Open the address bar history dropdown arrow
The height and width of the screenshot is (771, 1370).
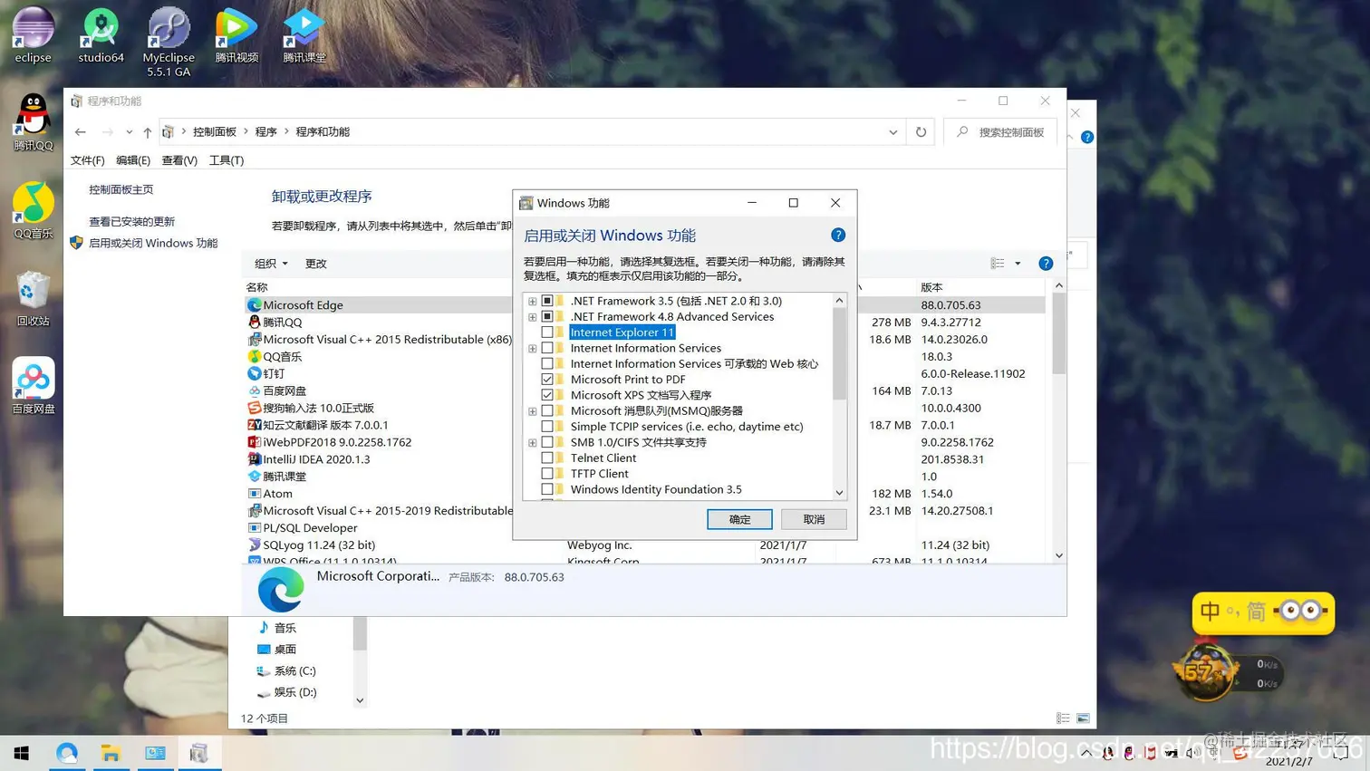[893, 132]
